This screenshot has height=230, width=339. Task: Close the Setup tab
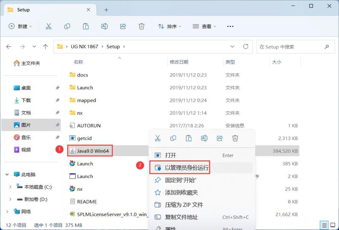(x=88, y=10)
